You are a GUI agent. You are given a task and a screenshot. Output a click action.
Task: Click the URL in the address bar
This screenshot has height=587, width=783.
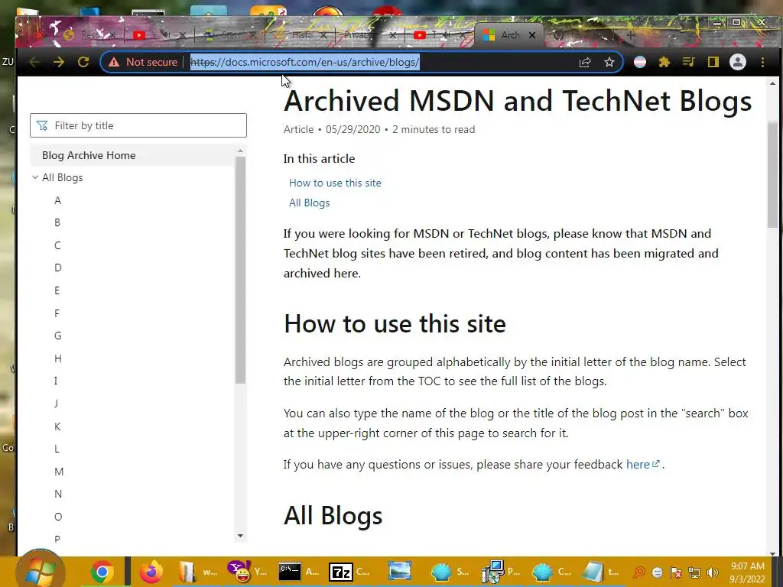304,62
